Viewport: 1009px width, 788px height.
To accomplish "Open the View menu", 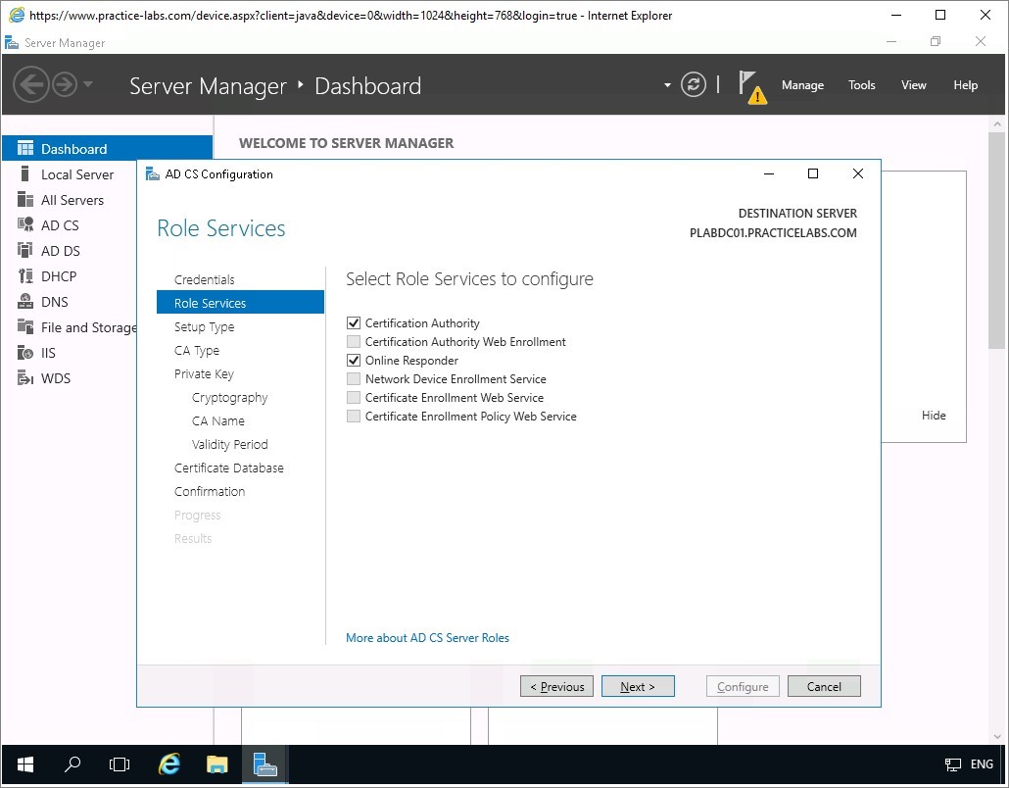I will point(913,85).
